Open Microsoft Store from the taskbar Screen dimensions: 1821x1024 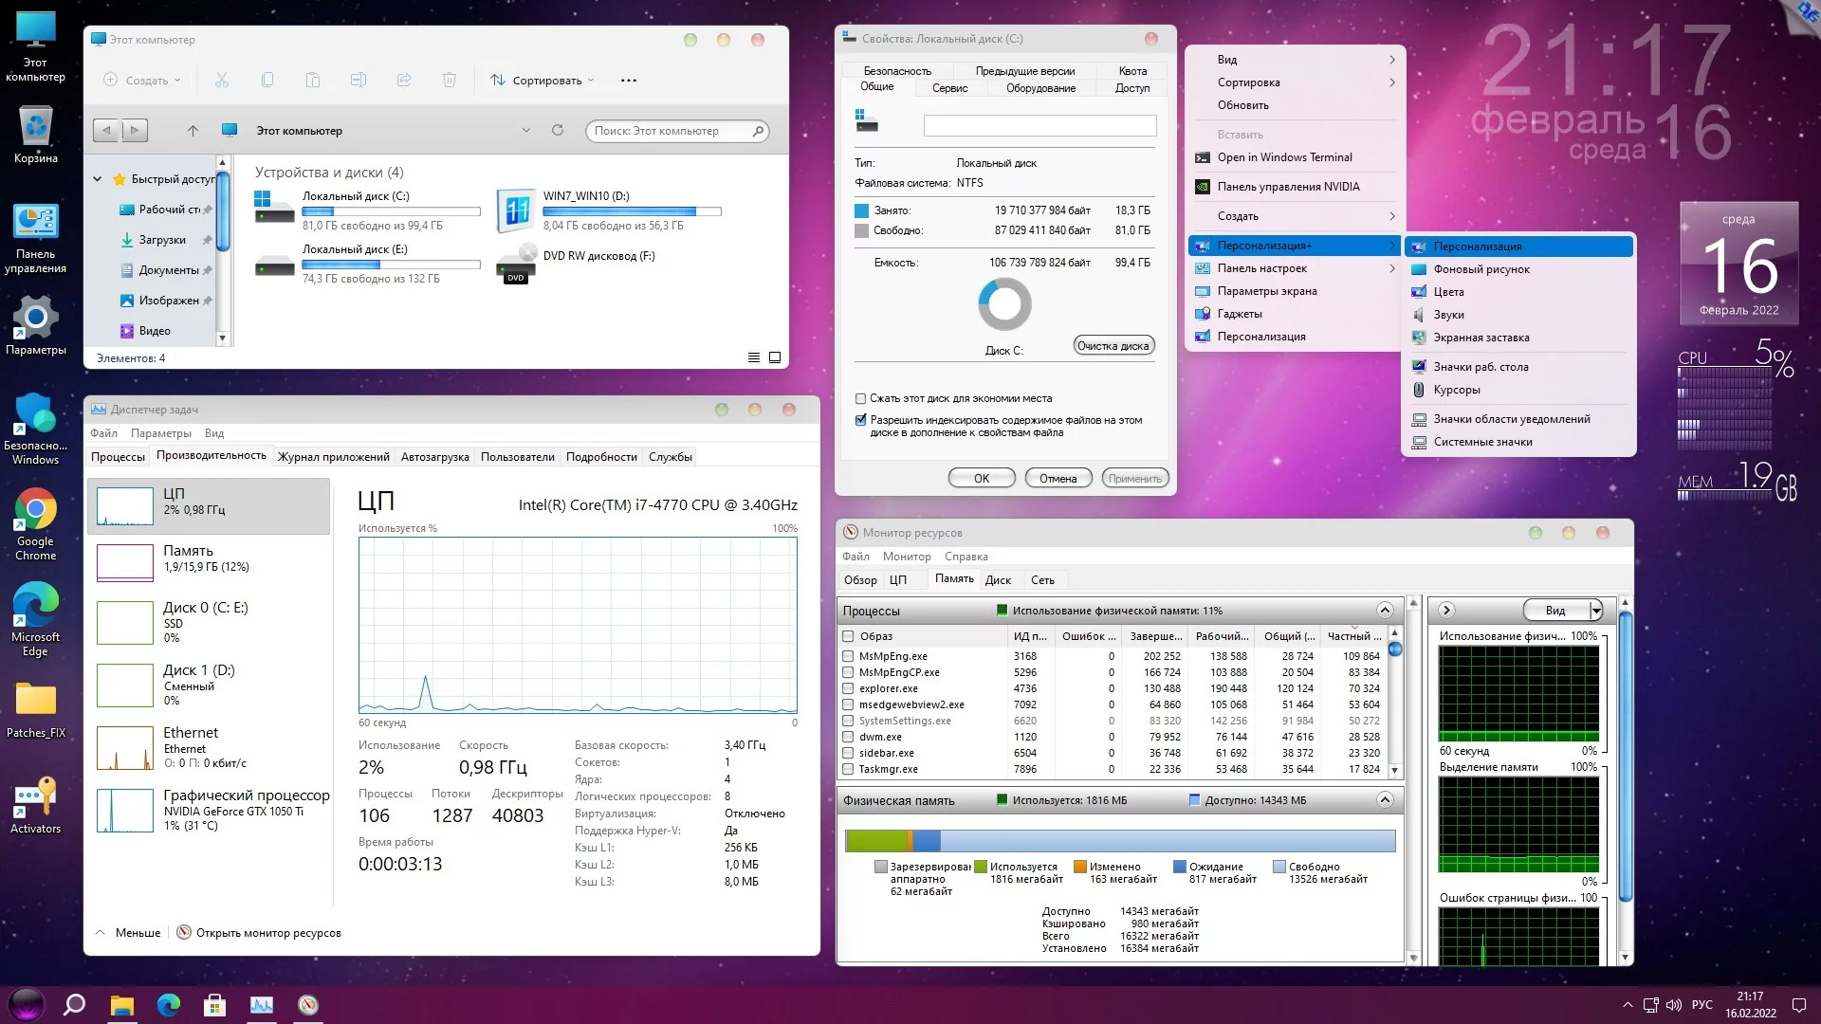(x=214, y=1005)
